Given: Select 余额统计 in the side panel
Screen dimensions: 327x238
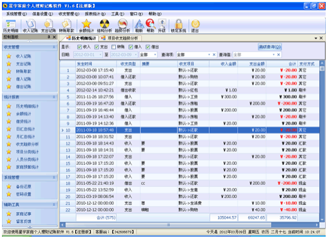Looking at the screenshot, I should pyautogui.click(x=23, y=114).
